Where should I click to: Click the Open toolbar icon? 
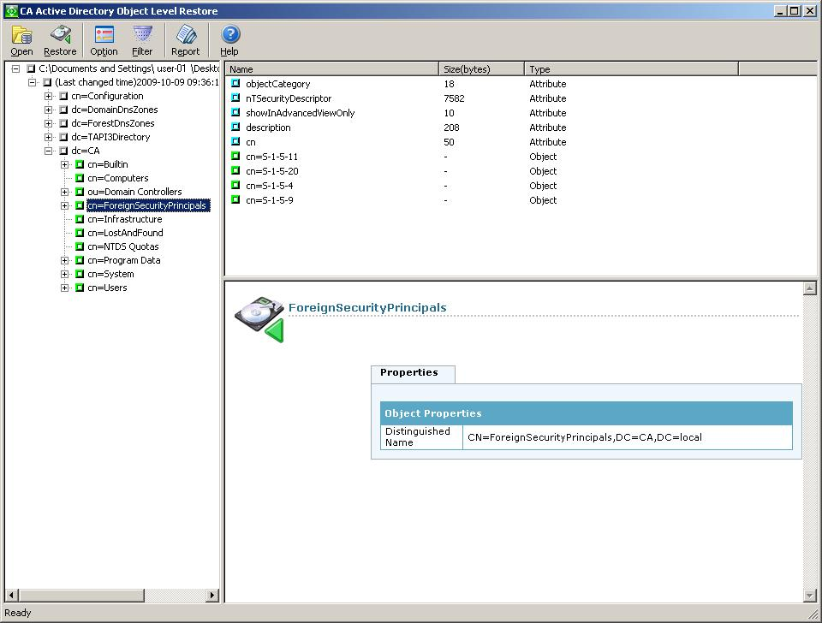pos(21,35)
